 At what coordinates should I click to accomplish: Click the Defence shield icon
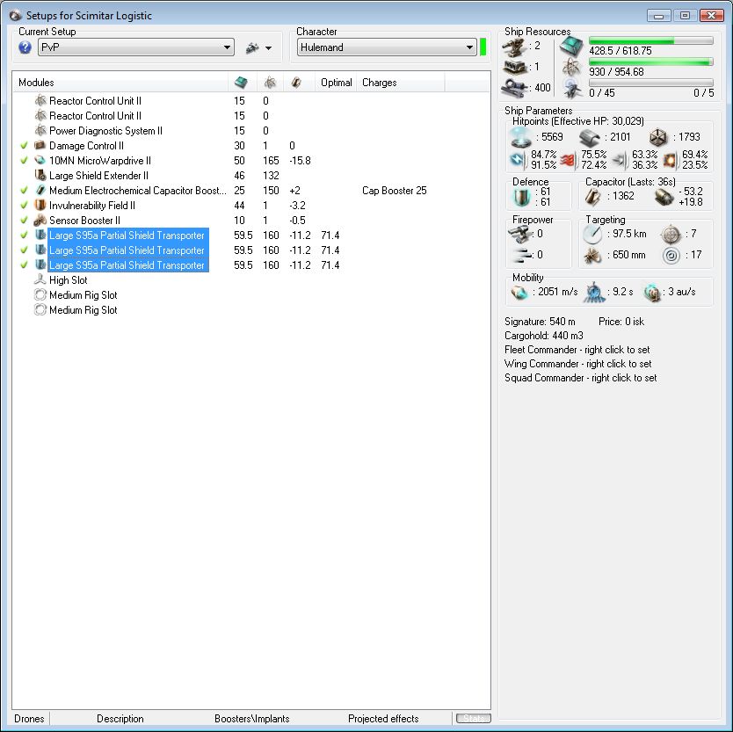(x=521, y=197)
